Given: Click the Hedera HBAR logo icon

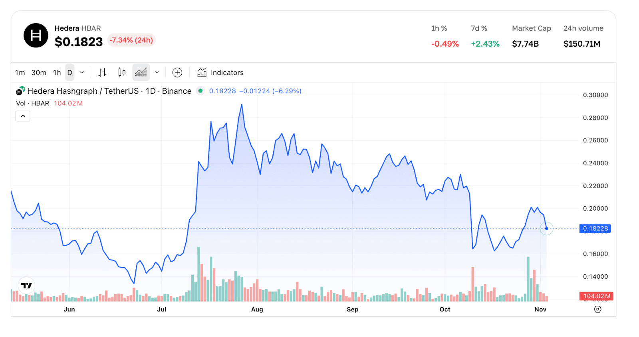Looking at the screenshot, I should pyautogui.click(x=36, y=35).
